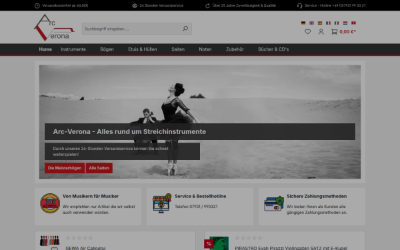Switch language via the French flag
Viewport: 400px width, 250px height.
tap(328, 23)
